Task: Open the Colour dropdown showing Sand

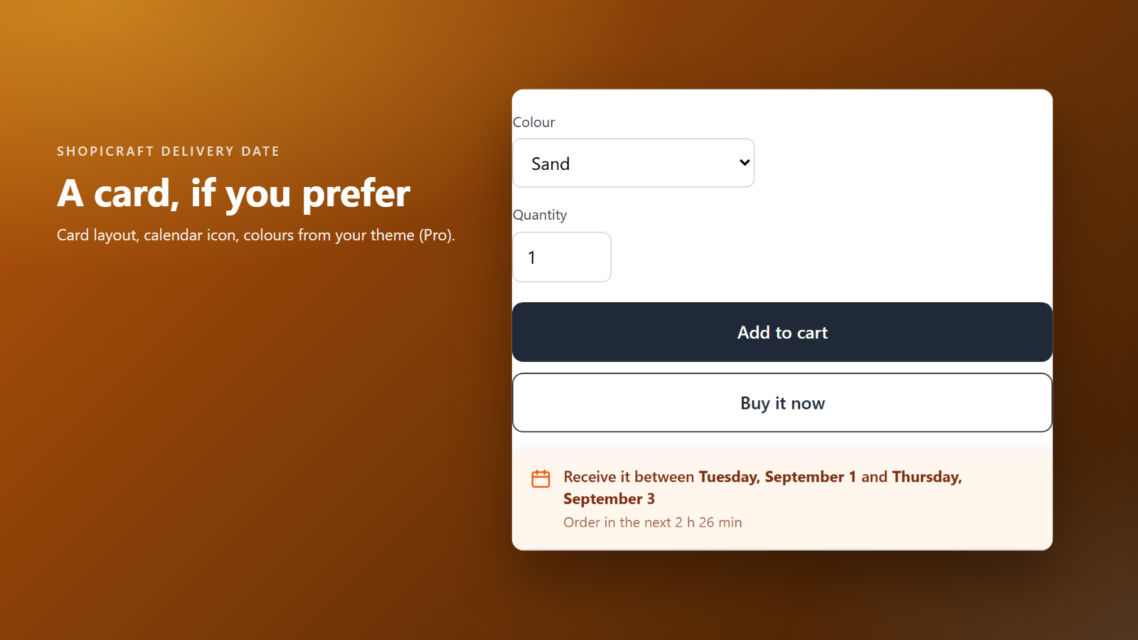Action: click(633, 163)
